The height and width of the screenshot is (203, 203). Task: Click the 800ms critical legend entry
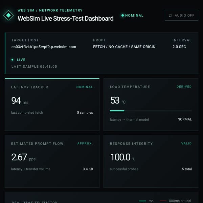point(175,201)
